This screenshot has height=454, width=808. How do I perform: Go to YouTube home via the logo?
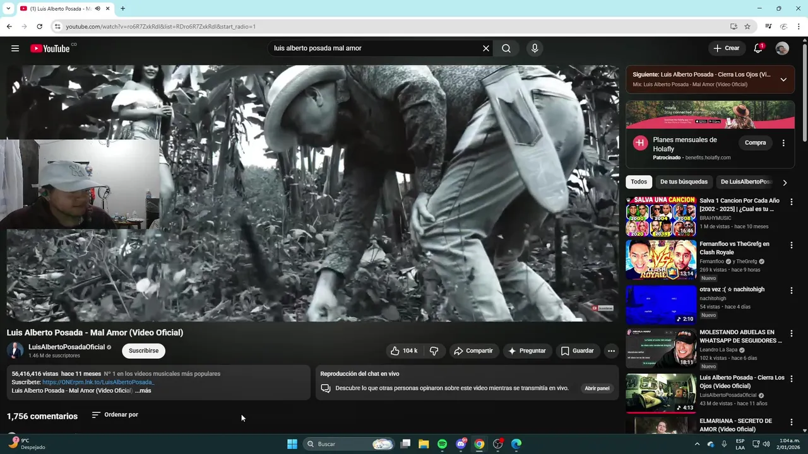tap(50, 49)
